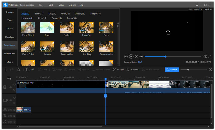Click the horizontal timeline scrollbar

pos(60,127)
